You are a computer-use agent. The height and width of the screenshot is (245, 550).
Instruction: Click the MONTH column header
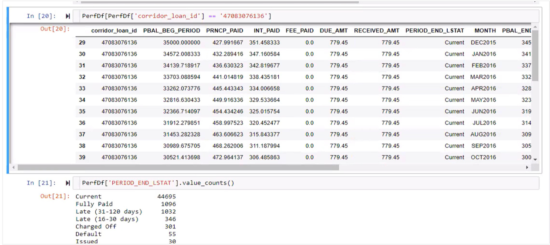[x=485, y=31]
